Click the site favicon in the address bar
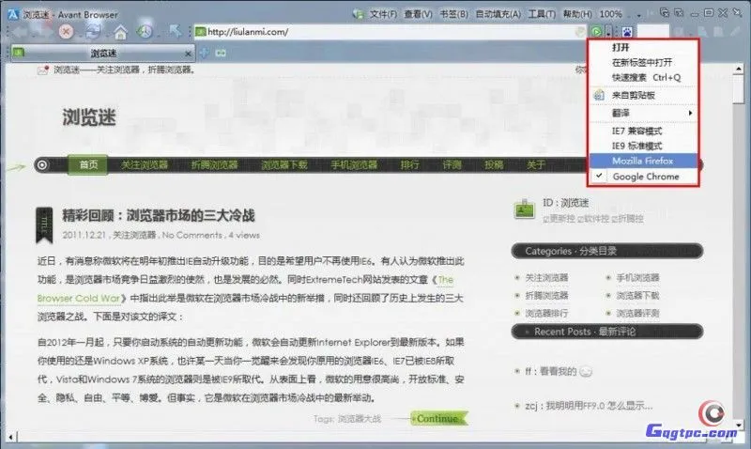This screenshot has width=751, height=449. [x=200, y=32]
